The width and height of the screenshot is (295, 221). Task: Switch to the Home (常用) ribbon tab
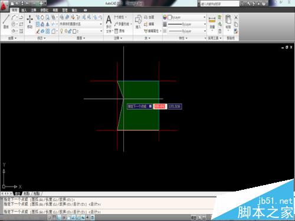(x=14, y=10)
